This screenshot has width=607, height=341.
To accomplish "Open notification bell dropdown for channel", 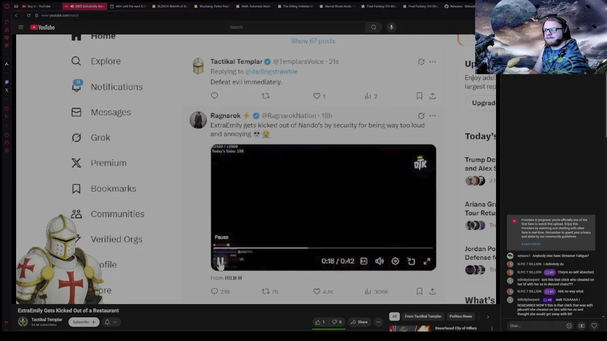I will pyautogui.click(x=110, y=322).
